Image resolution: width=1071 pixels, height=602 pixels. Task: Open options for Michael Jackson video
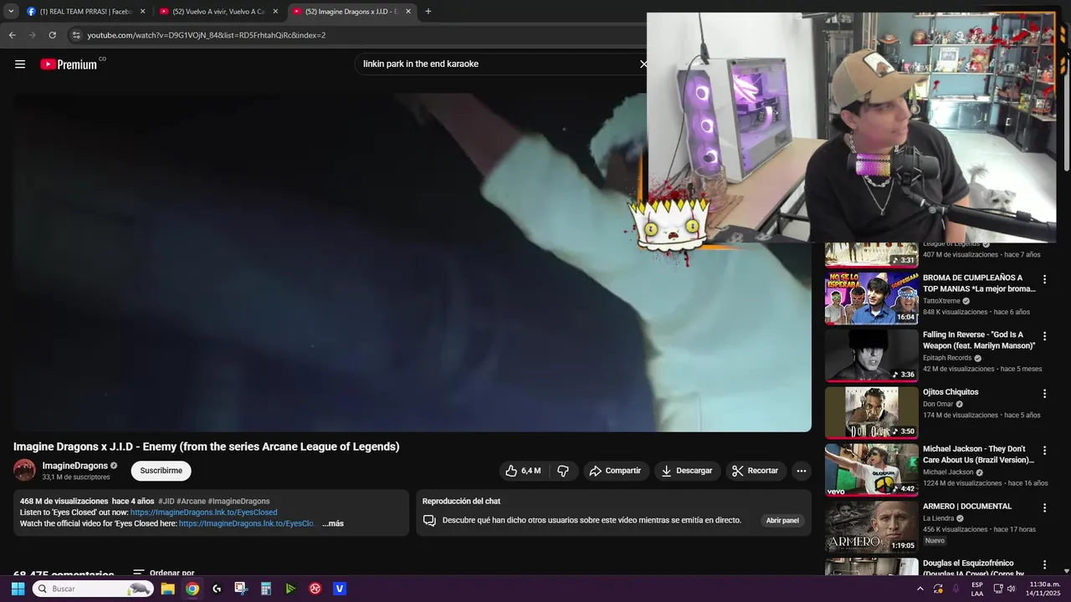pyautogui.click(x=1044, y=451)
